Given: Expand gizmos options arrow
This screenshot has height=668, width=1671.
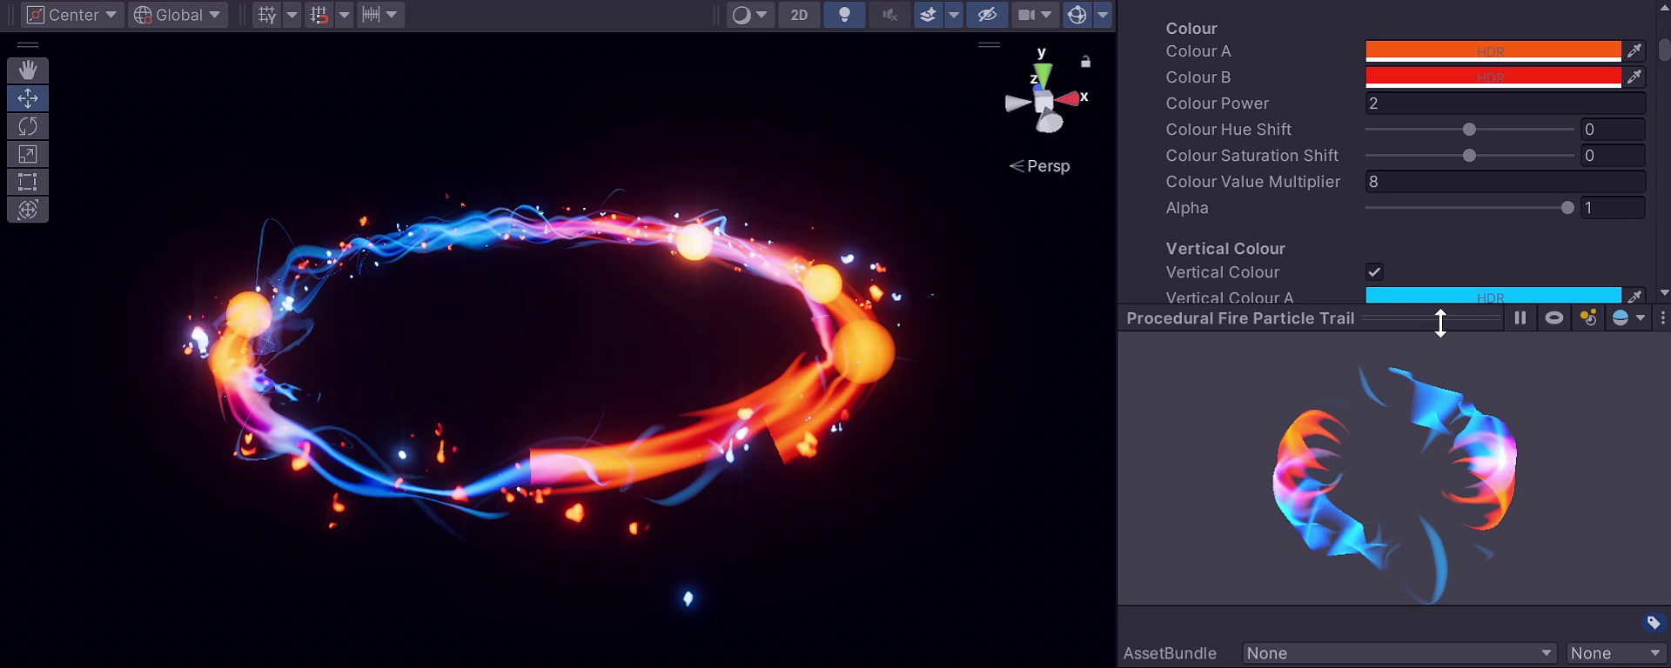Looking at the screenshot, I should pos(1103,15).
